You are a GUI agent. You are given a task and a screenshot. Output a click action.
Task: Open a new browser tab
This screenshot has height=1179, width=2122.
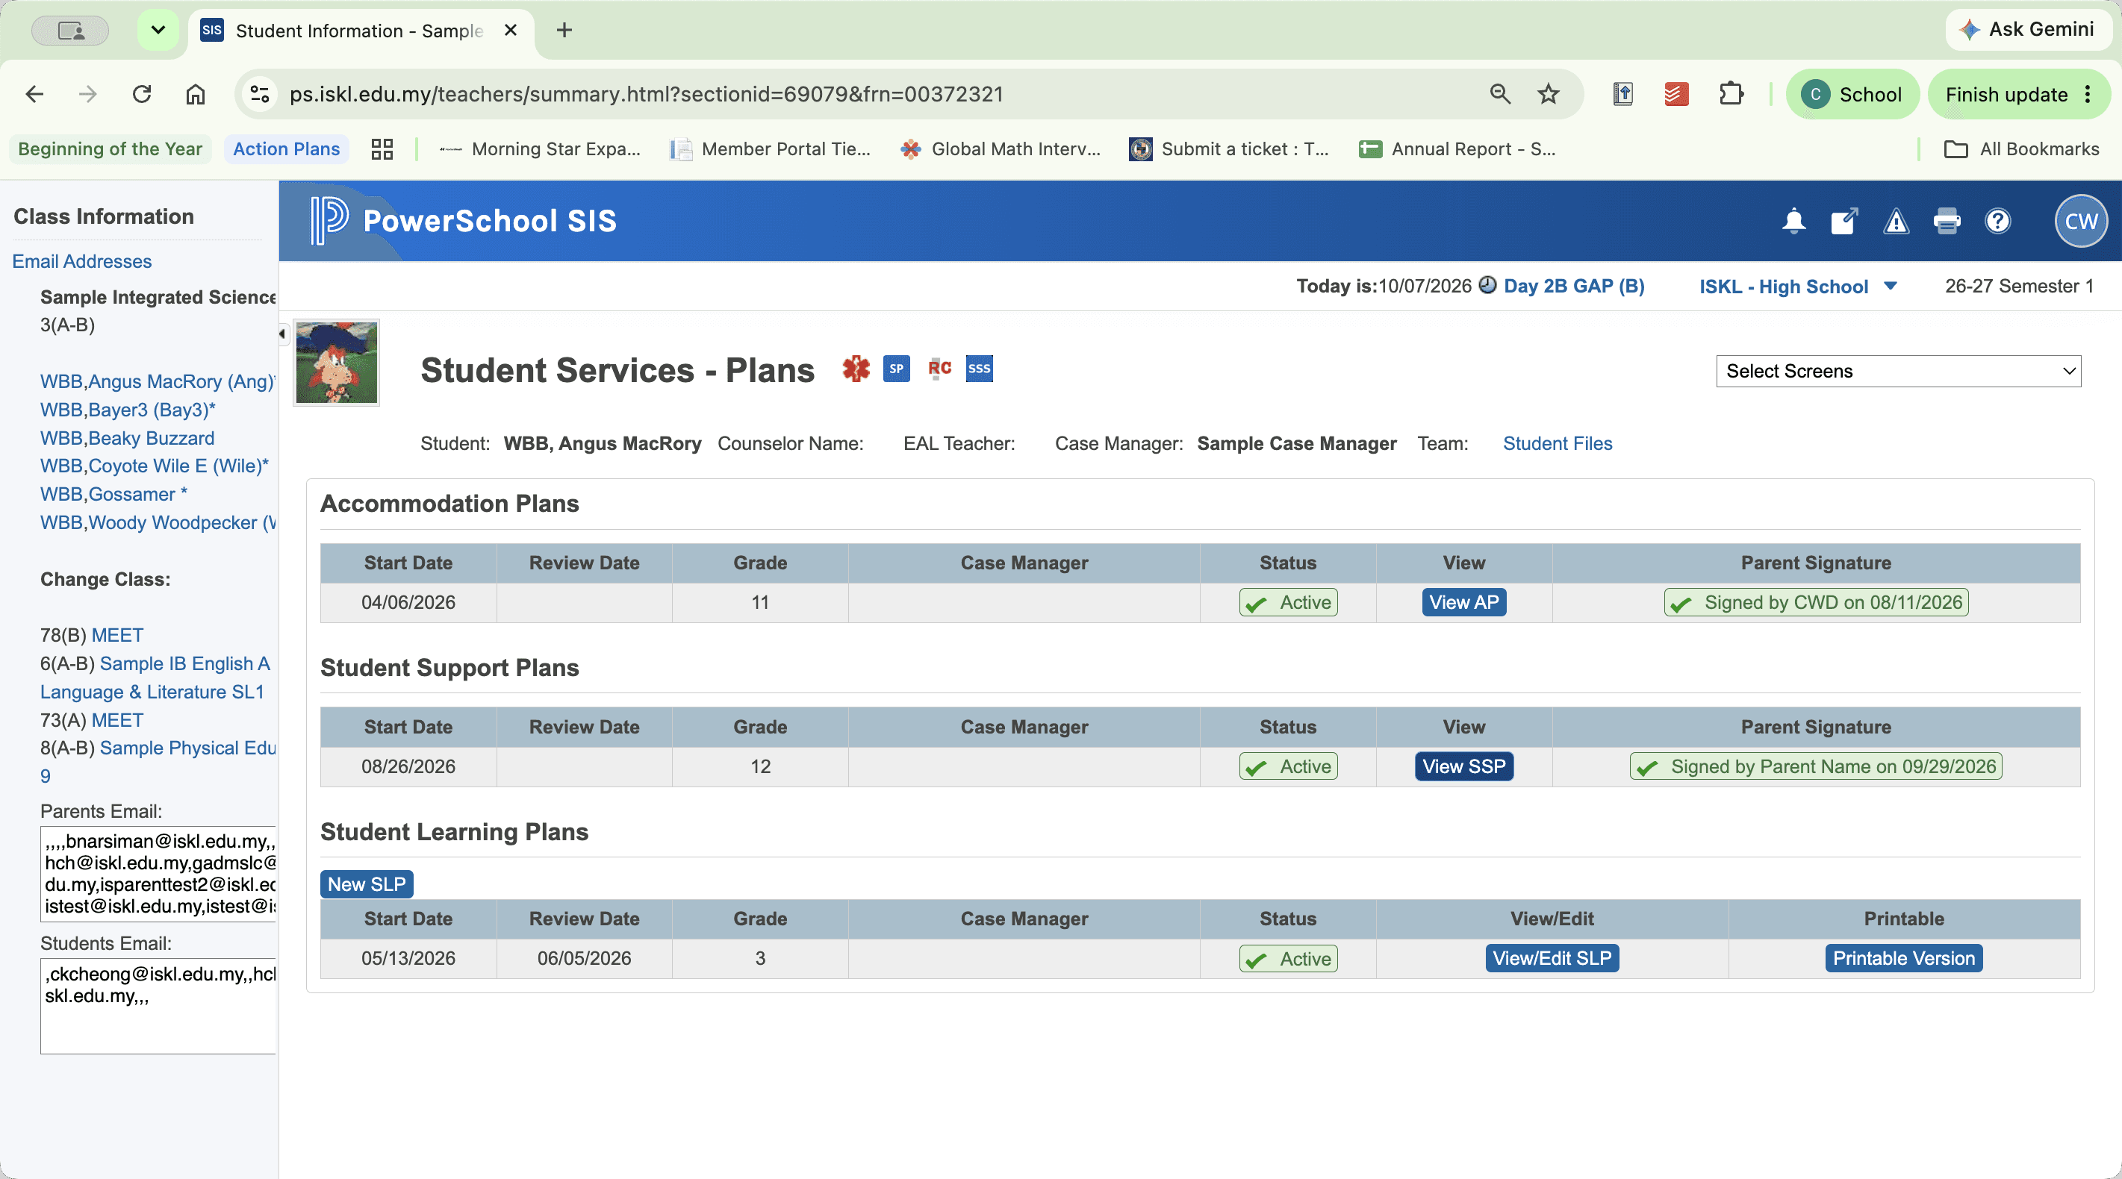564,31
